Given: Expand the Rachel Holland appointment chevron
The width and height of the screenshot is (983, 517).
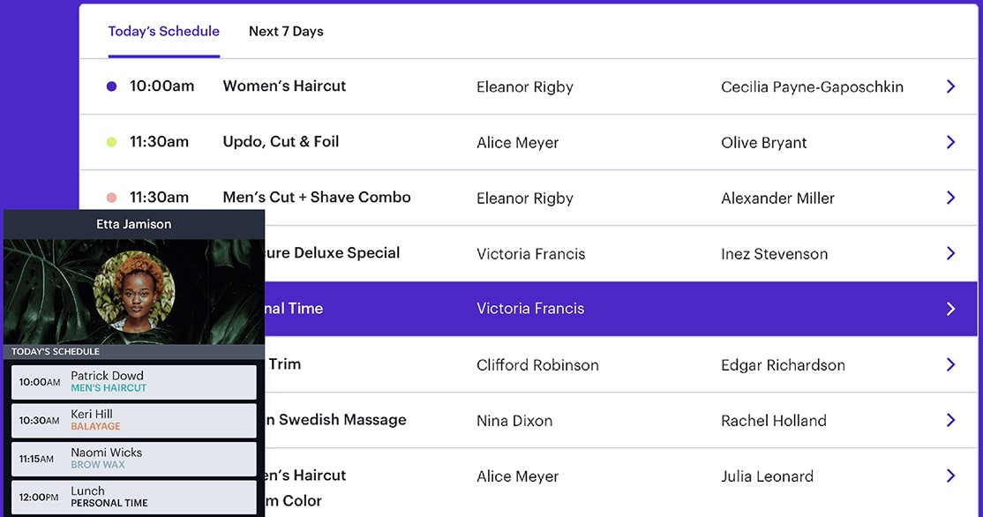Looking at the screenshot, I should click(x=950, y=420).
